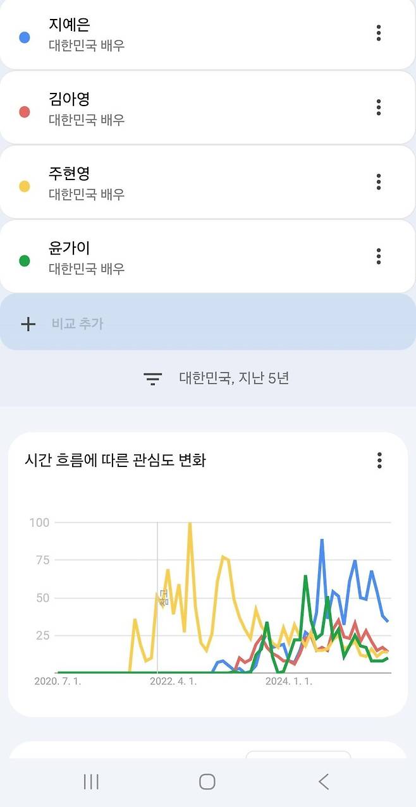
Task: Tap the yellow peak on the trend chart
Action: (189, 523)
